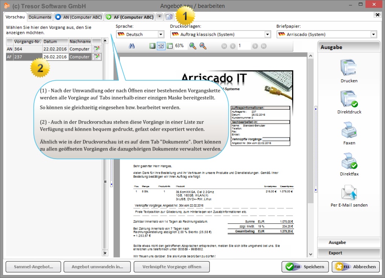This screenshot has width=385, height=278.
Task: Open the Druckvorlagen dropdown
Action: (267, 35)
